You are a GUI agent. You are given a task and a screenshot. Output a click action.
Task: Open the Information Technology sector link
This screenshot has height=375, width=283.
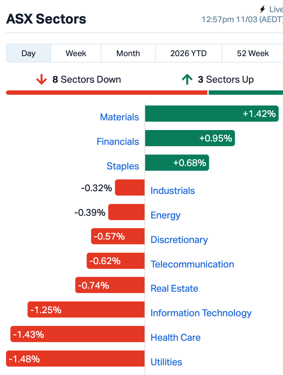click(201, 313)
